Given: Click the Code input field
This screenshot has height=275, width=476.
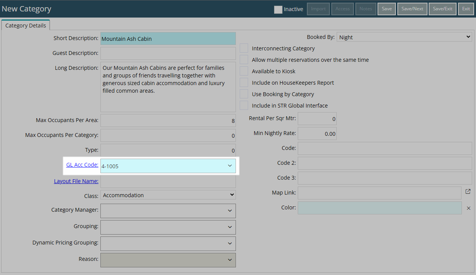Looking at the screenshot, I should tap(385, 148).
